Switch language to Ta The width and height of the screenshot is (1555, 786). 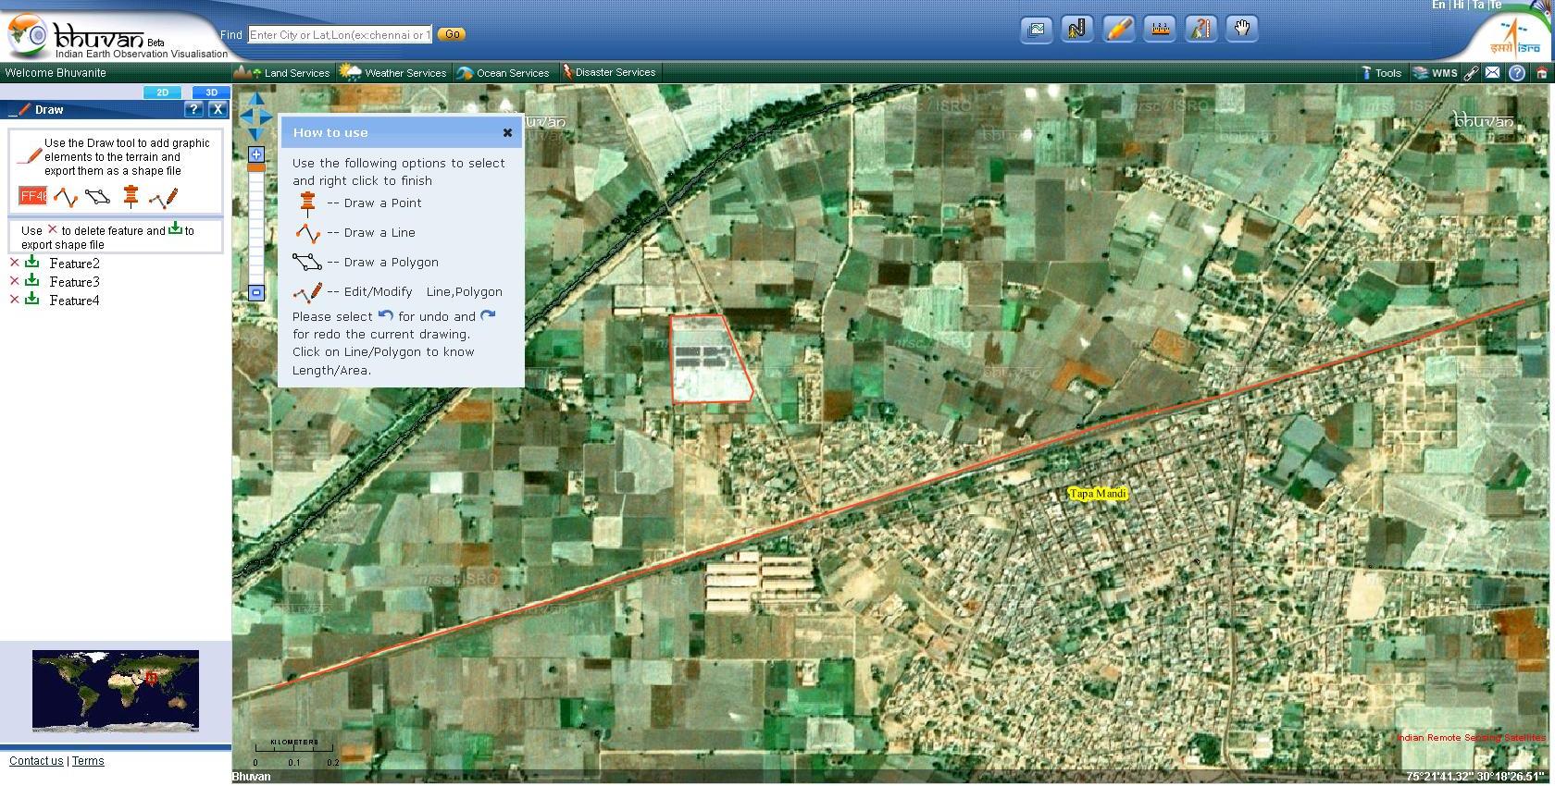coord(1478,5)
